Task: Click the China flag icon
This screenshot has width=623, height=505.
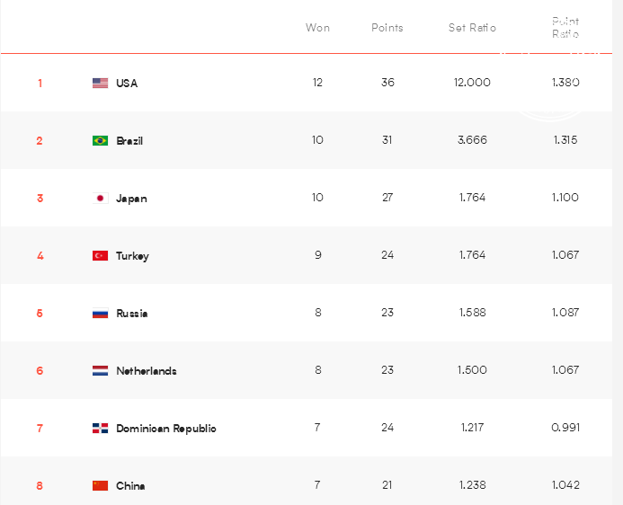Action: point(100,485)
